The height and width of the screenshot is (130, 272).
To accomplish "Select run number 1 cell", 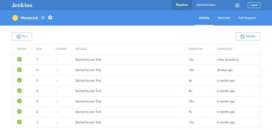I will (37, 122).
